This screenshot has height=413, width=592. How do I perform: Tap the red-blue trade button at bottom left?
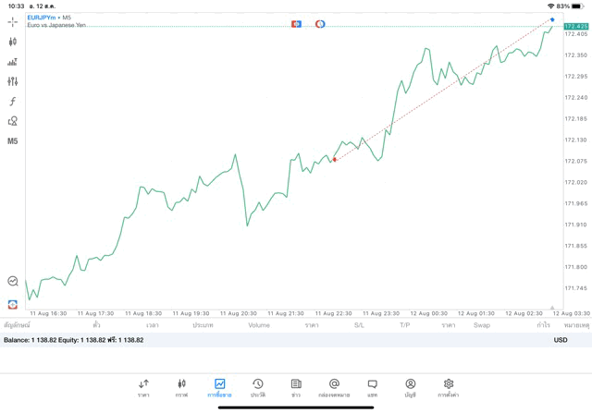13,303
